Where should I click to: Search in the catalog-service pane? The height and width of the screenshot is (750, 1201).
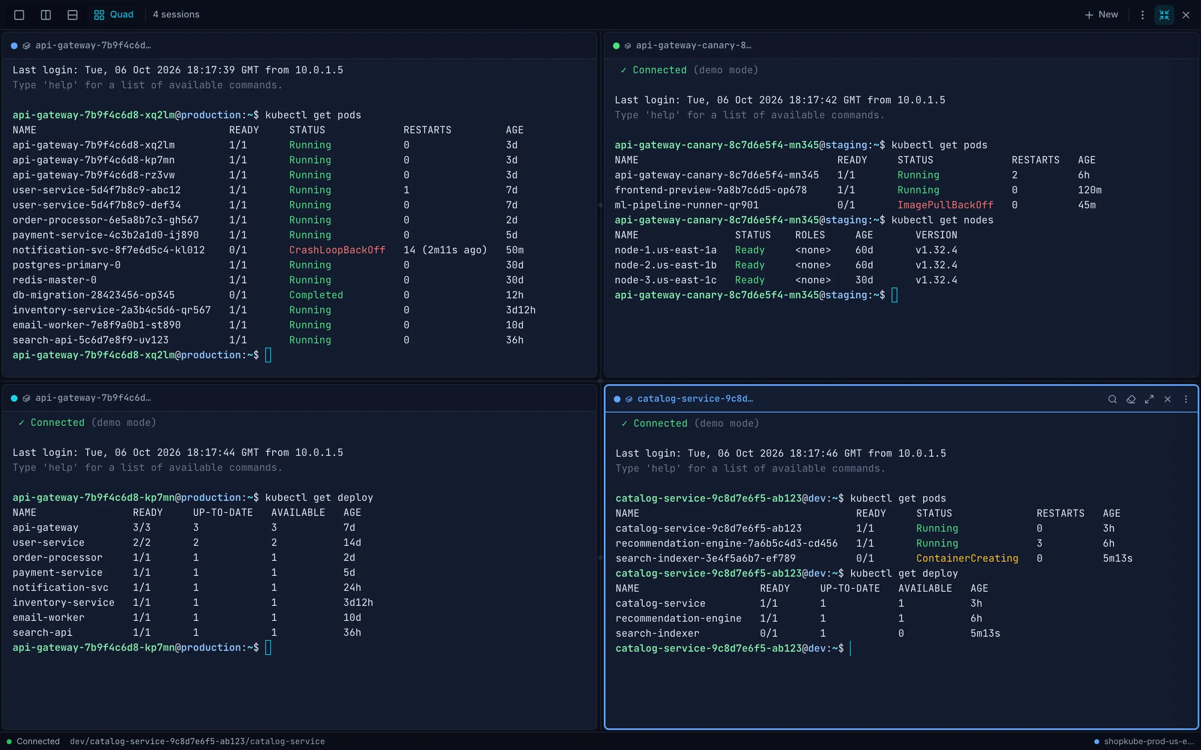pyautogui.click(x=1113, y=399)
